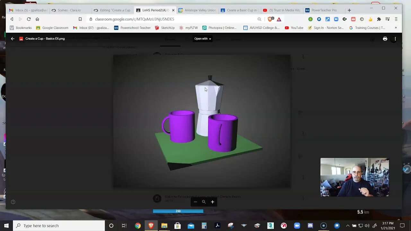This screenshot has height=231, width=411.
Task: Open the taskbar clock showing 3:17 PM
Action: click(388, 226)
